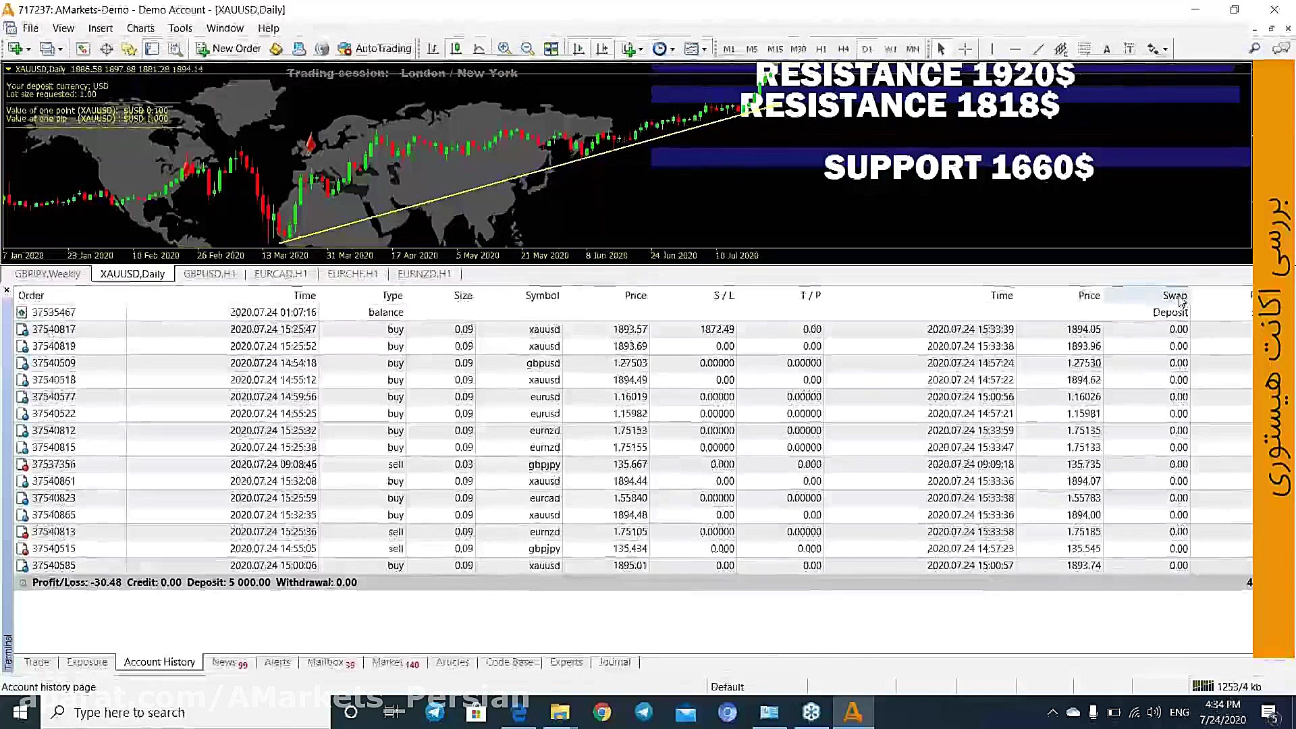Viewport: 1296px width, 729px height.
Task: Zoom out of the chart
Action: point(527,49)
